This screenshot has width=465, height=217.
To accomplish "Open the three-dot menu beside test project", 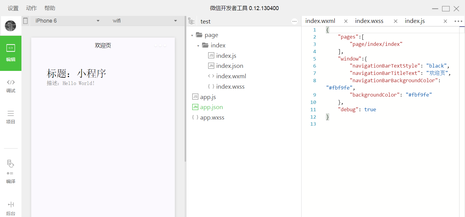I will coord(294,21).
